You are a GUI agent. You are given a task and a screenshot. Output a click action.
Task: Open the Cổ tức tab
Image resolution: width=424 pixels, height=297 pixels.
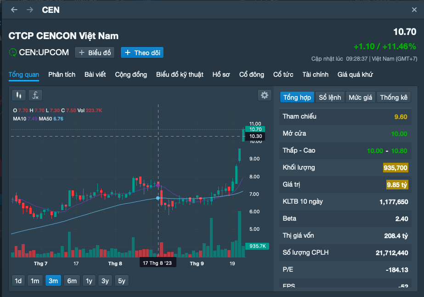point(283,74)
